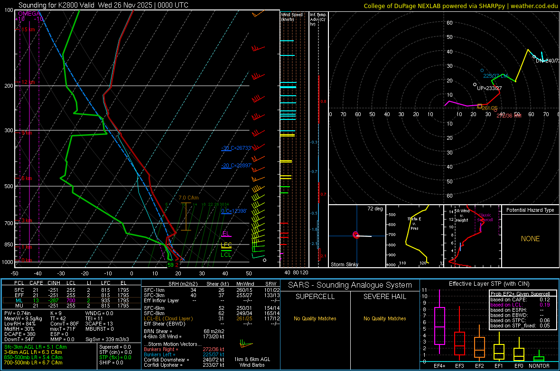This screenshot has height=371, width=560.
Task: Click the green LCL level label on skew-T
Action: tap(226, 255)
